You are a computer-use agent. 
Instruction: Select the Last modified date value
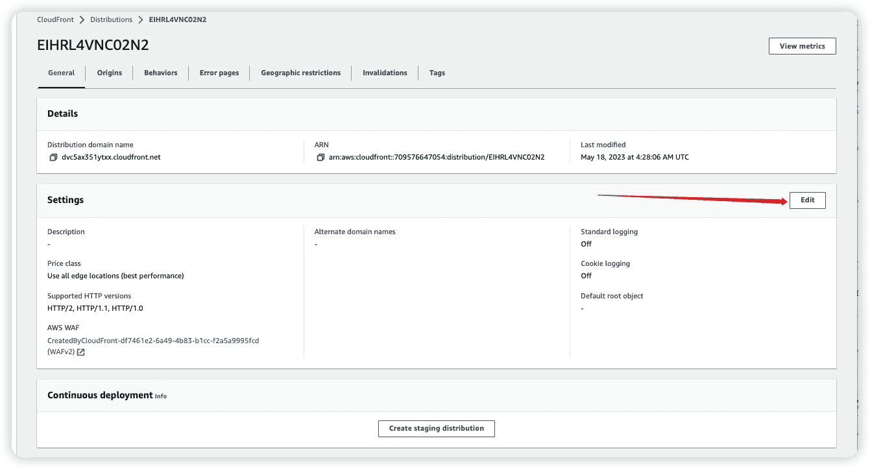pyautogui.click(x=634, y=158)
